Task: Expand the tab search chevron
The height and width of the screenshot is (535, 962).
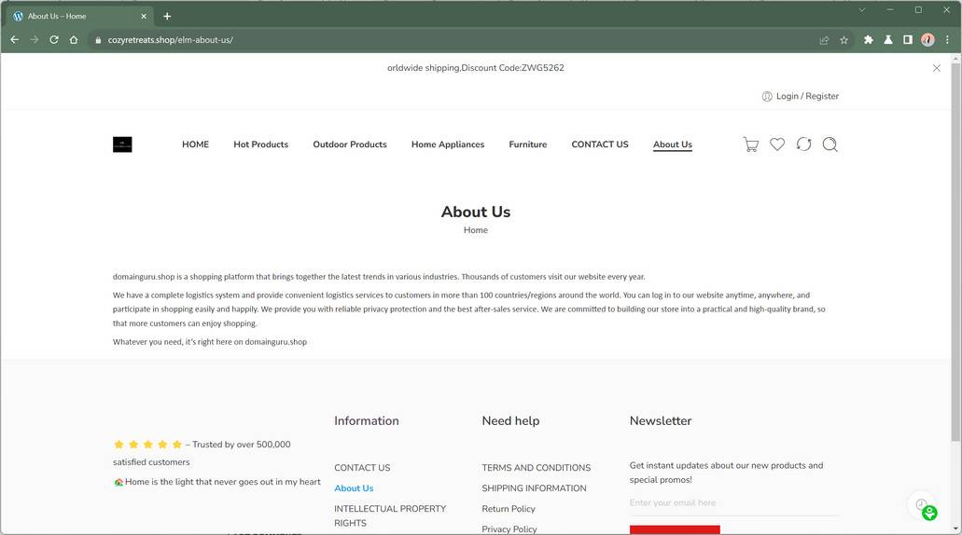Action: point(861,10)
